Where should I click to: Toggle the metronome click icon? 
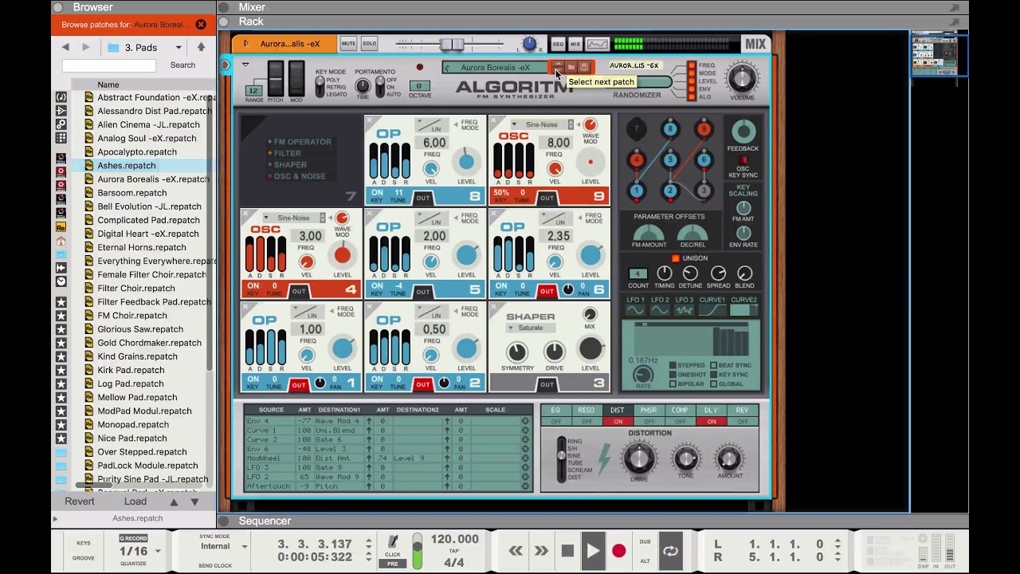[x=392, y=542]
